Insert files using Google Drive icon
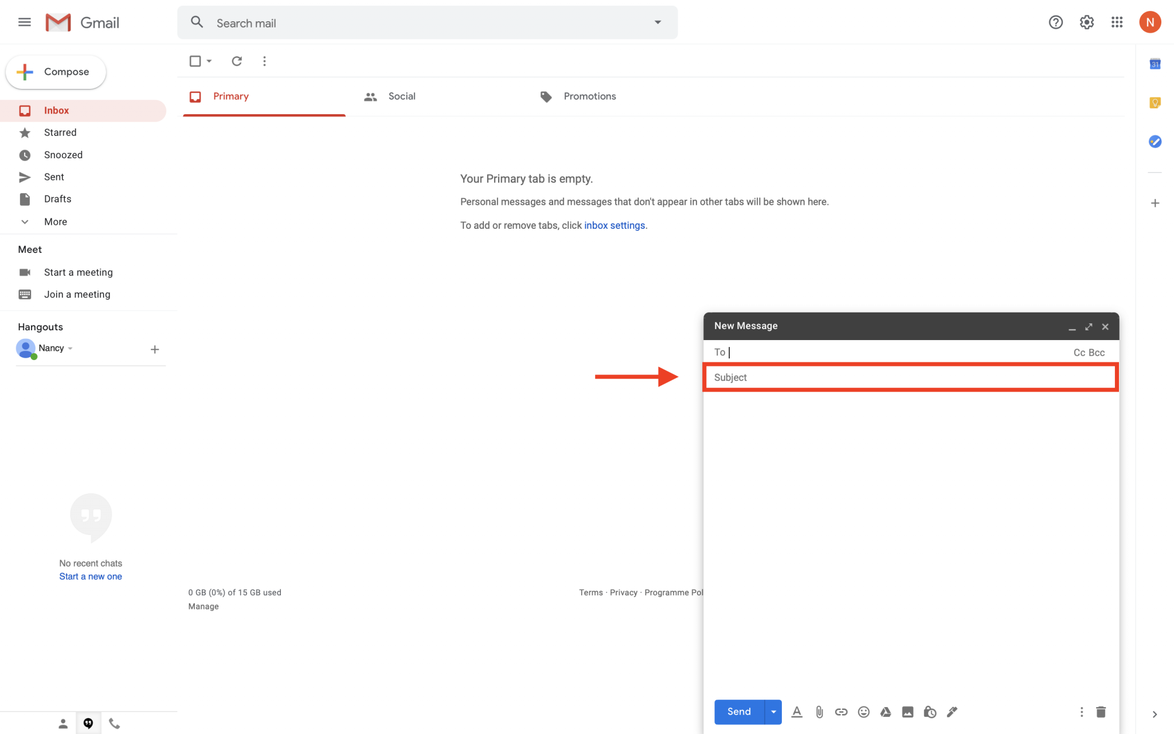Image resolution: width=1174 pixels, height=734 pixels. tap(885, 712)
